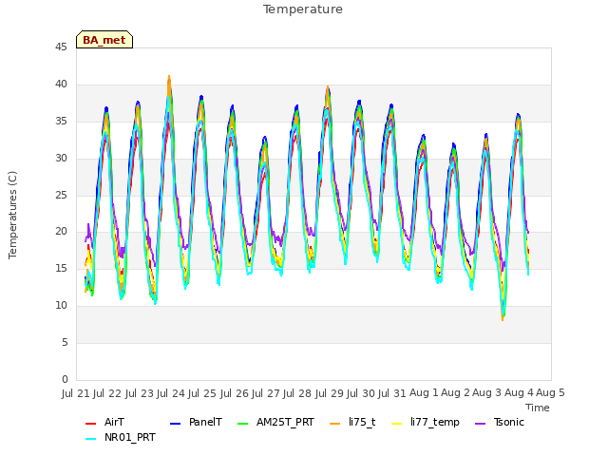Select the li77_temp legend entry
This screenshot has height=456, width=608.
coord(426,422)
